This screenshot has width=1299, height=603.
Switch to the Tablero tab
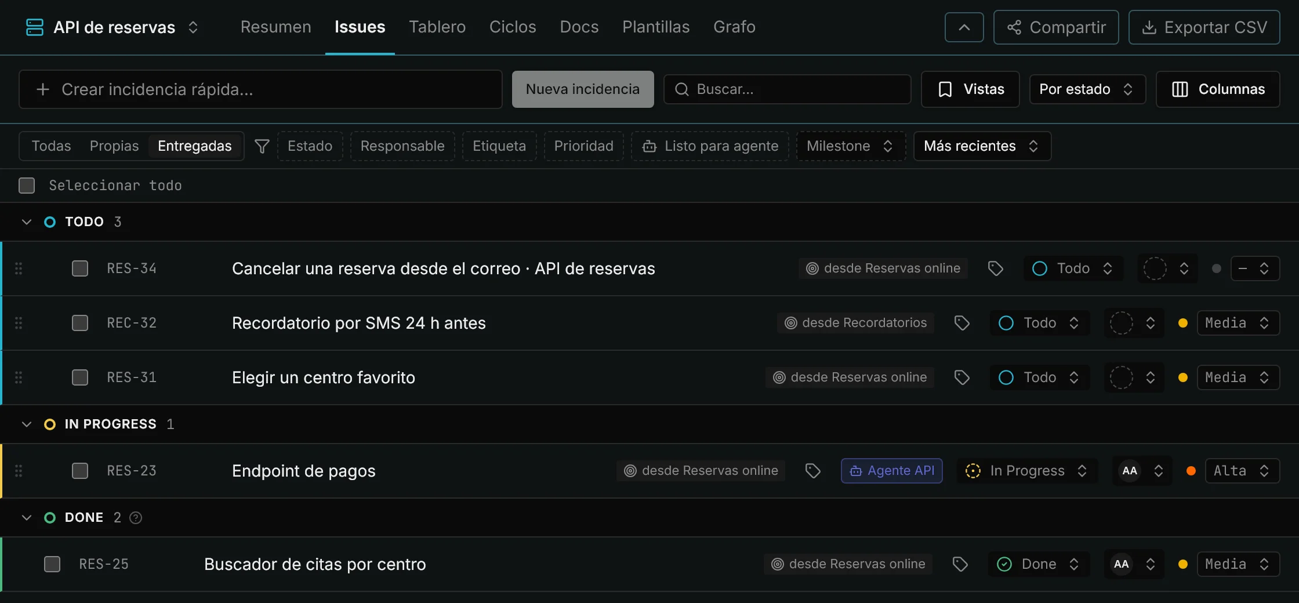tap(437, 27)
